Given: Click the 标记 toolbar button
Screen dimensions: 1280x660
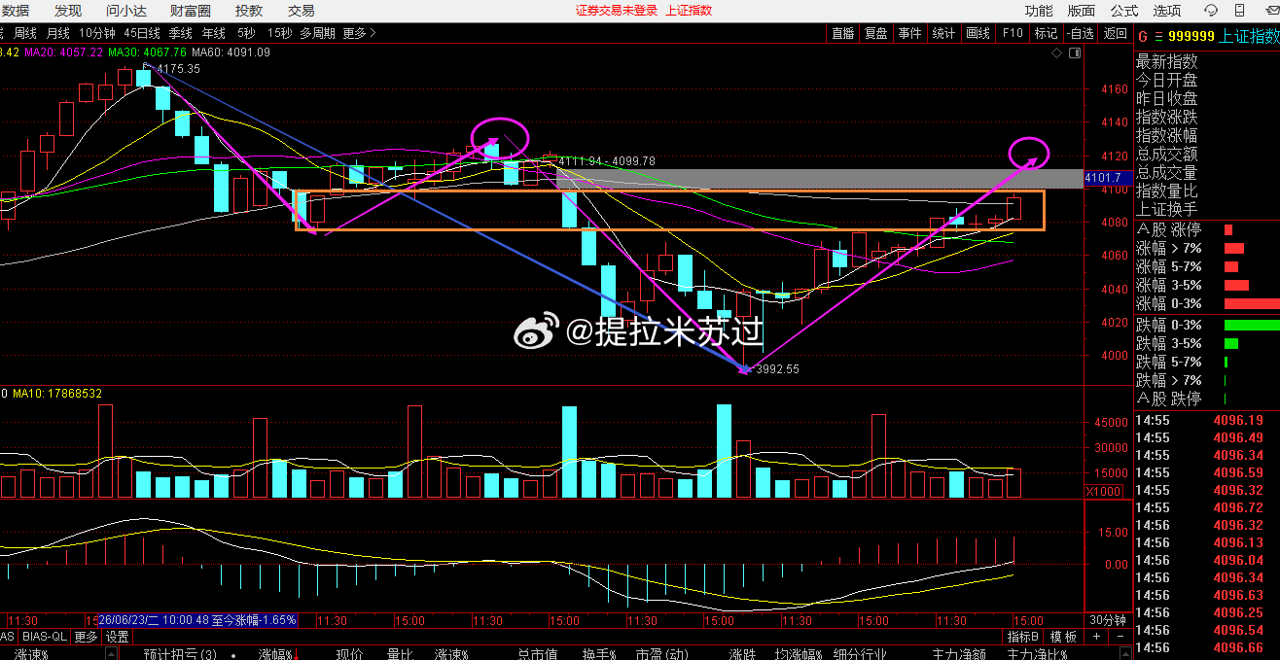Looking at the screenshot, I should click(1046, 33).
